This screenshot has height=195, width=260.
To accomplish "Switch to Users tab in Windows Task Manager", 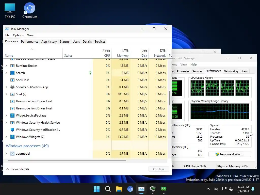I will pos(244,71).
